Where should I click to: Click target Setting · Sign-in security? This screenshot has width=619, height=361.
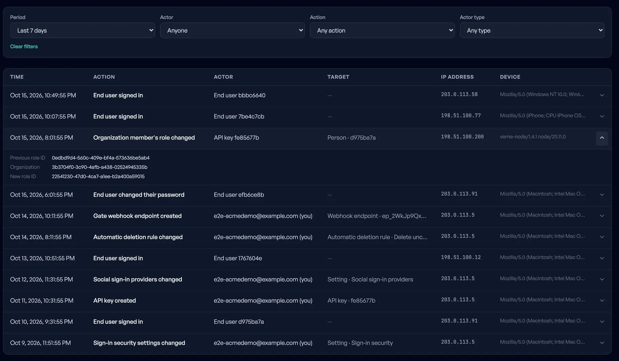360,343
